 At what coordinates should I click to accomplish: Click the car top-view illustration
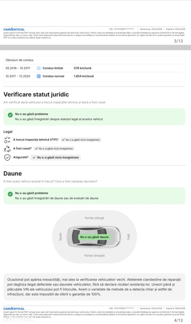[x=94, y=237]
